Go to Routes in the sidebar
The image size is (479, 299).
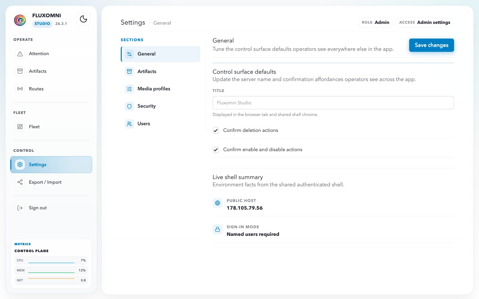point(51,89)
